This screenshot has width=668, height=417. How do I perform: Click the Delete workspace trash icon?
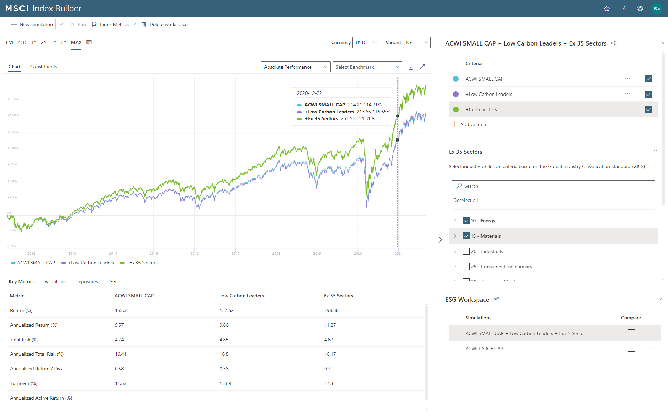point(144,24)
